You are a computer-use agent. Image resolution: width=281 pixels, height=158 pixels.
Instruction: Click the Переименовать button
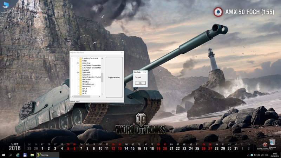(114, 77)
